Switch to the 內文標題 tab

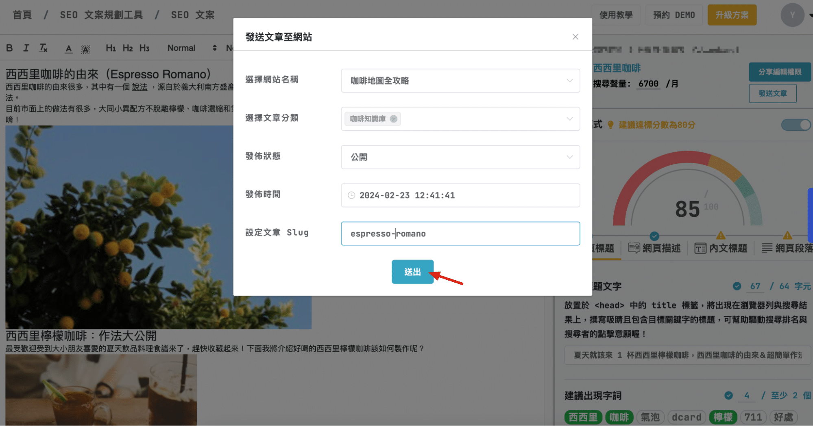(721, 248)
